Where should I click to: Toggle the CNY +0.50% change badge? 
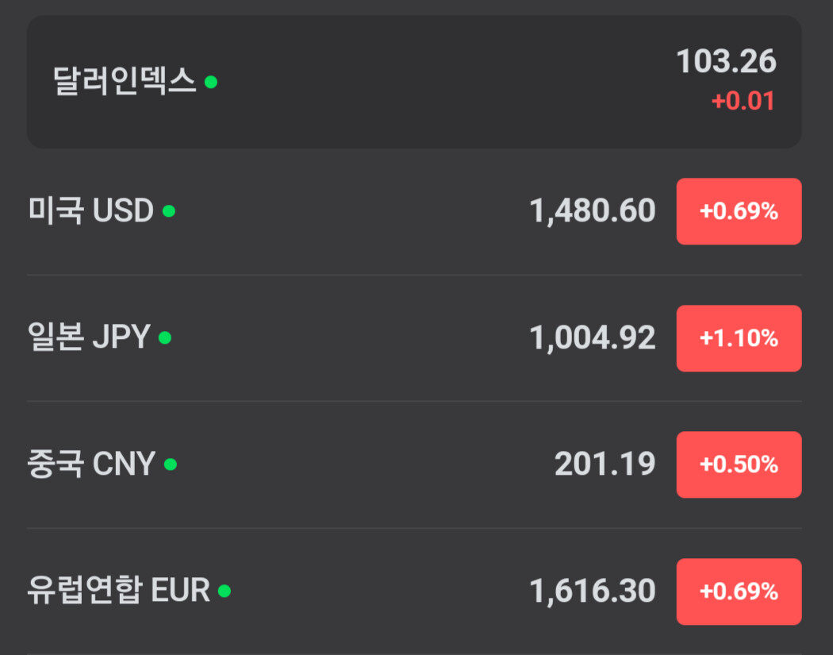pos(739,464)
